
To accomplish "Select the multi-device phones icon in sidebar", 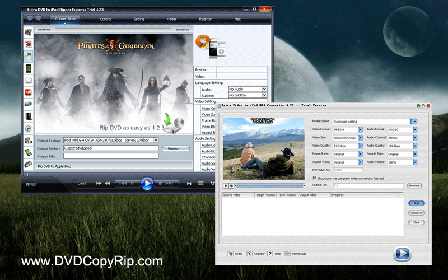I will pyautogui.click(x=29, y=141).
